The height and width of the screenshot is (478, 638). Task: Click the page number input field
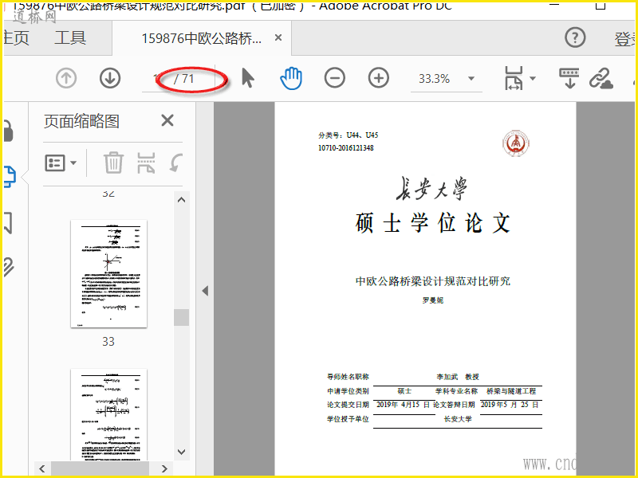point(156,78)
